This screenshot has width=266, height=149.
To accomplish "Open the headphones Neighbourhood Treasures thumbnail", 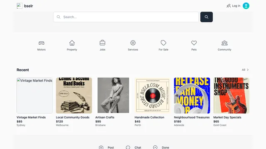I will (192, 96).
